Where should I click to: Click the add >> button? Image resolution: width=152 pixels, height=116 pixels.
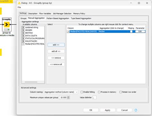point(56,45)
